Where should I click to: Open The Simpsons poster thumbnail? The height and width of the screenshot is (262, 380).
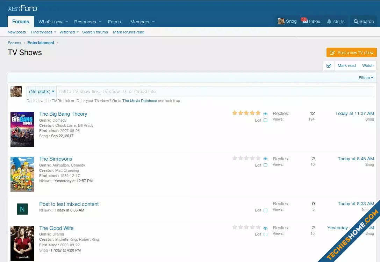tap(22, 174)
